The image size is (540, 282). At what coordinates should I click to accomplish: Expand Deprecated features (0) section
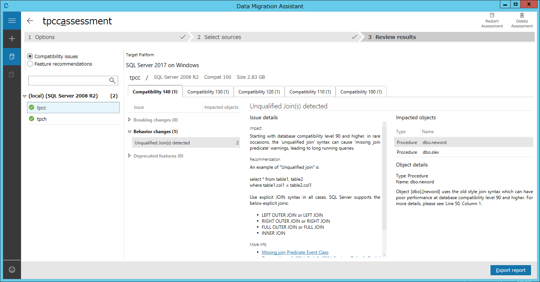click(x=130, y=156)
